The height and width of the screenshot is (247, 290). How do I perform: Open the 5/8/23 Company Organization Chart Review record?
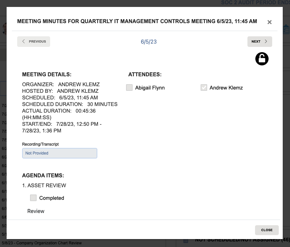[x=41, y=243]
